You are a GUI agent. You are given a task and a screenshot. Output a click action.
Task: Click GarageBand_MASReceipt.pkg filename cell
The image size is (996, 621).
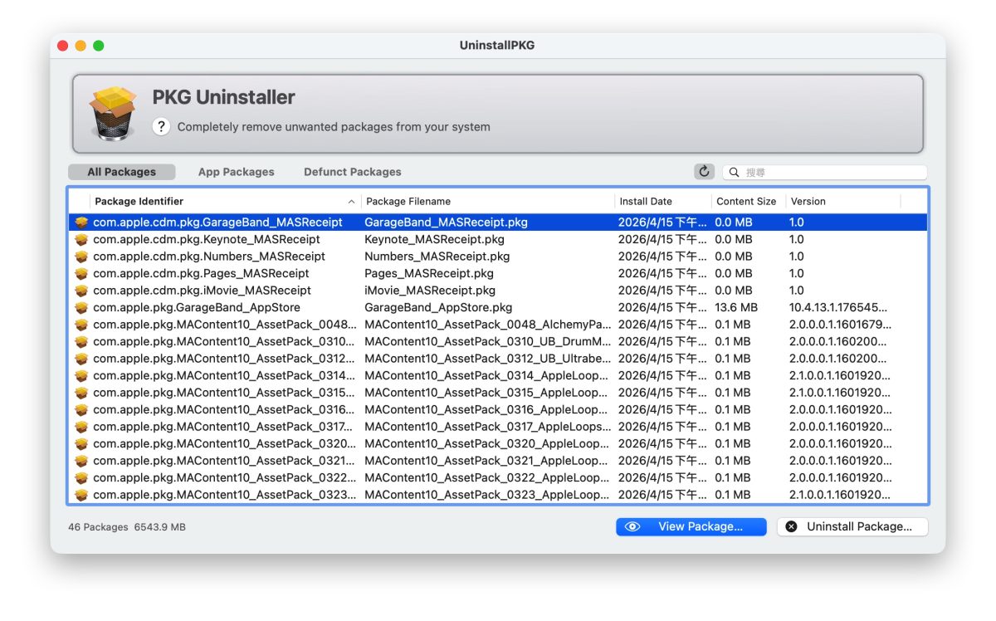pyautogui.click(x=446, y=222)
